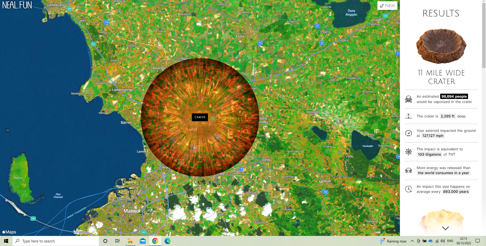Click the 2,295 ft depth value
This screenshot has width=486, height=246.
448,116
